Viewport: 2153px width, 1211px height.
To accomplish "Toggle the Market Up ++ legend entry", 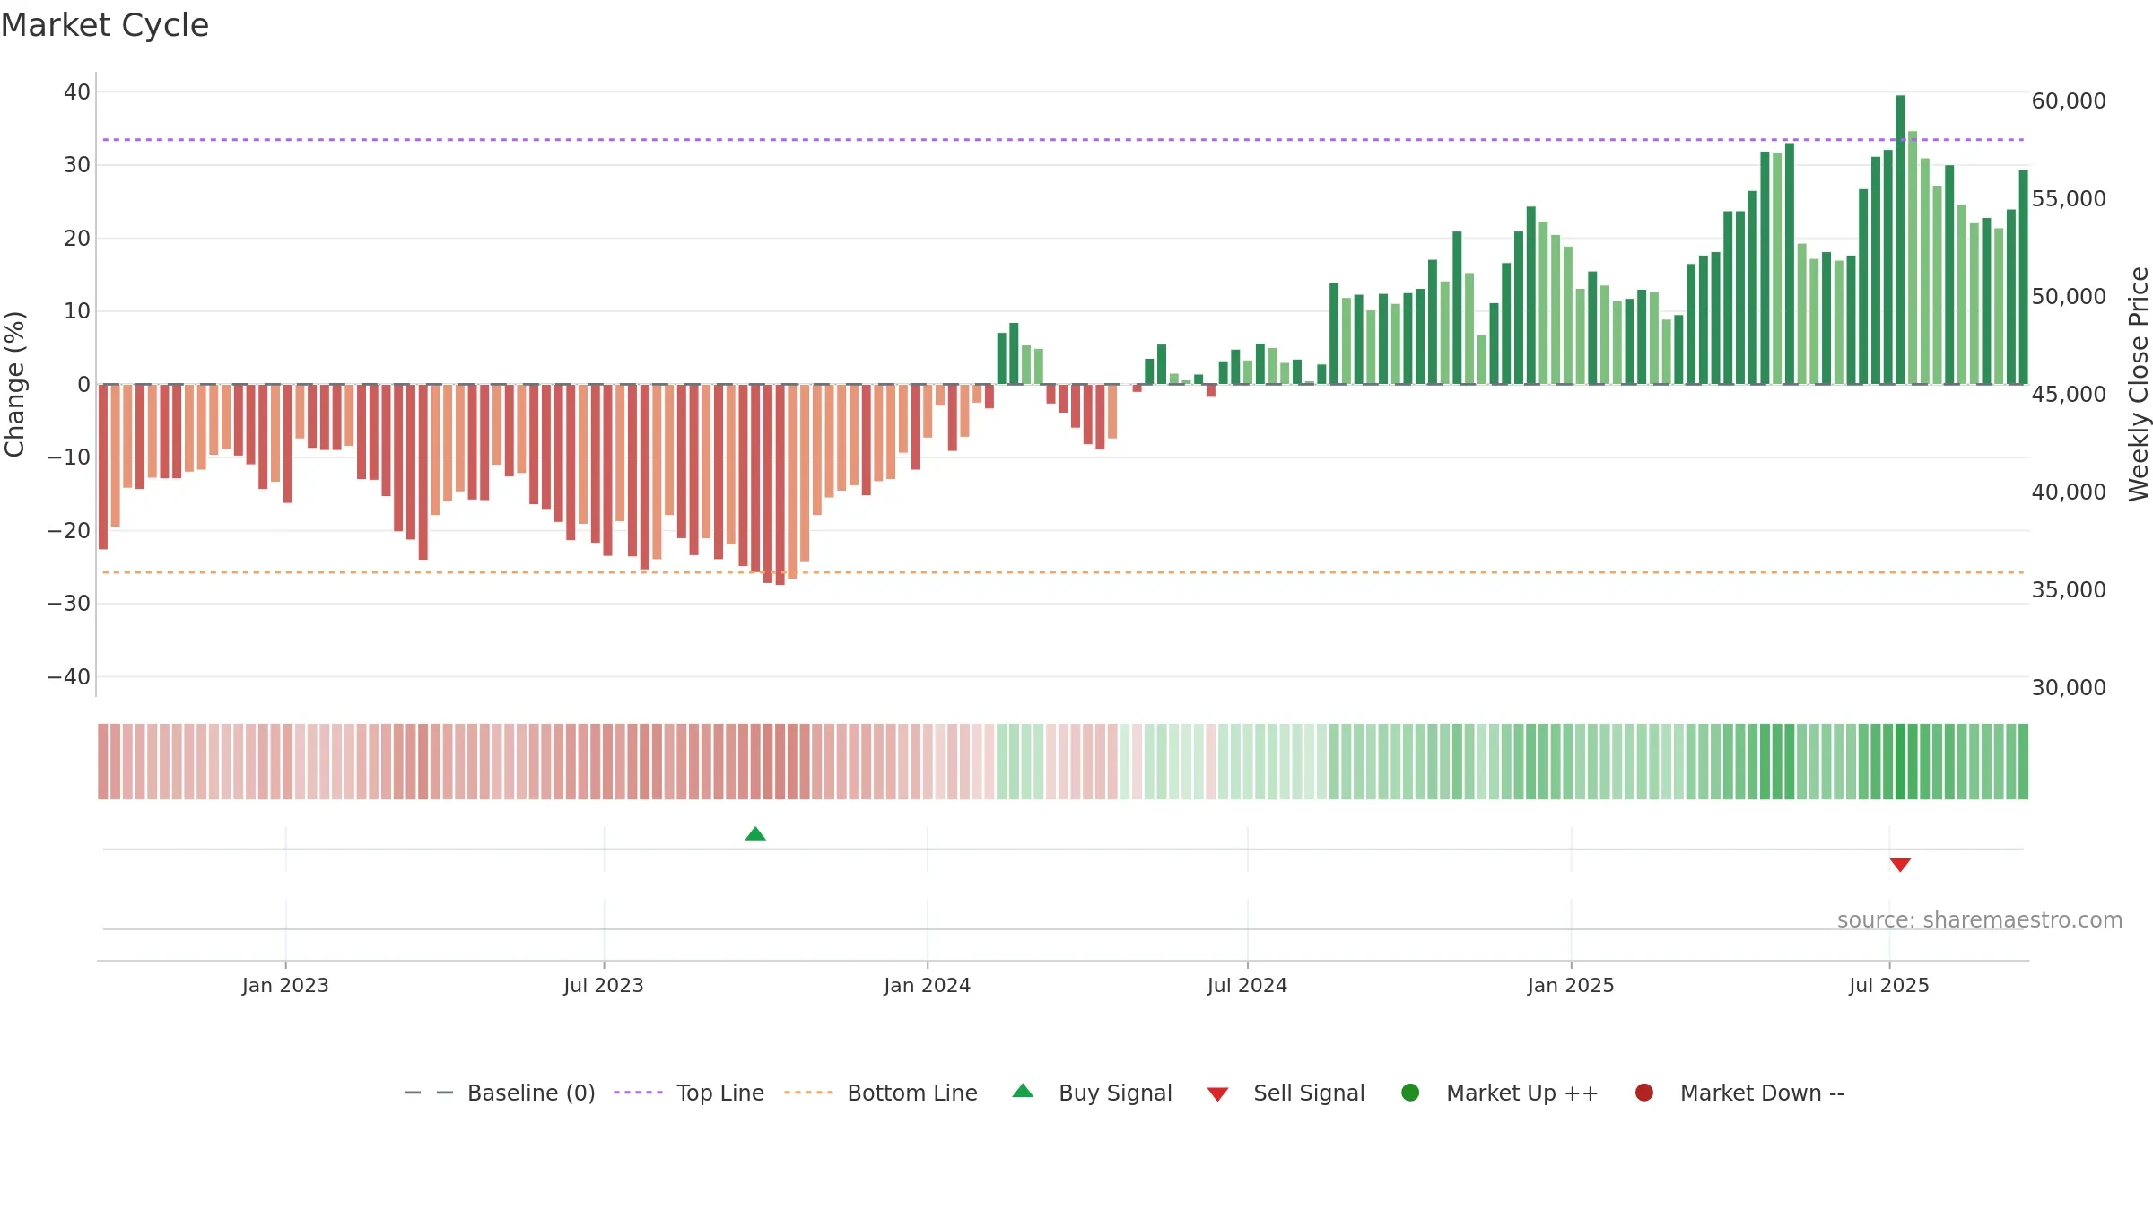I will [1499, 1093].
